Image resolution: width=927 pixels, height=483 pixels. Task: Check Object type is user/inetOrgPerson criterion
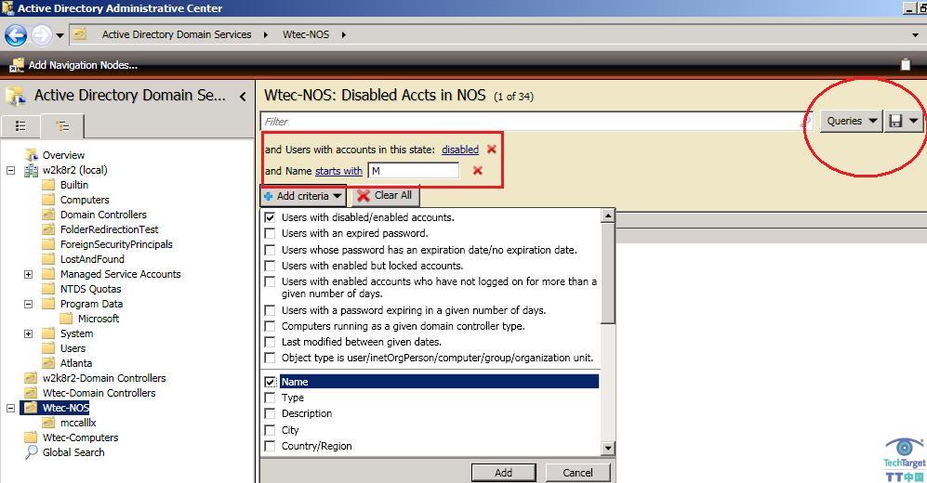[271, 358]
